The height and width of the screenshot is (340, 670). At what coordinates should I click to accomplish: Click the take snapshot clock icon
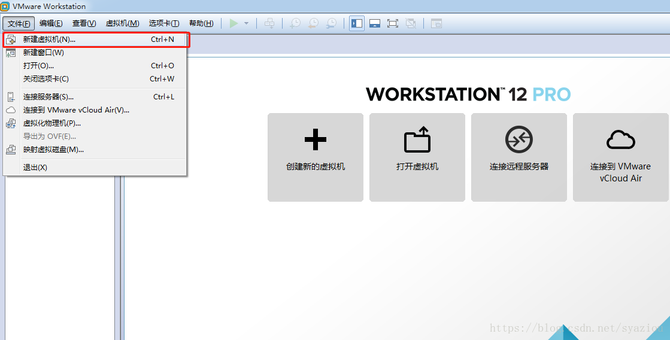tap(295, 23)
